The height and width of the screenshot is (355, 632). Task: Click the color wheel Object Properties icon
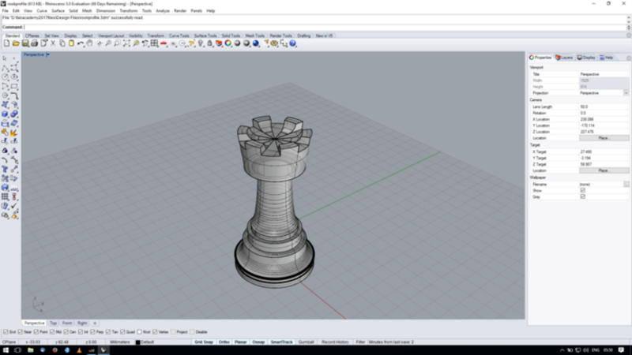[x=228, y=43]
